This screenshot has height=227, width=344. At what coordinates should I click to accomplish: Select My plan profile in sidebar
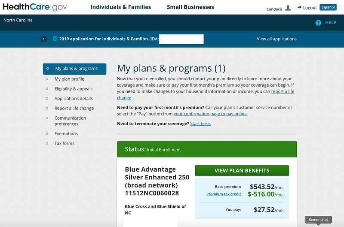(69, 79)
